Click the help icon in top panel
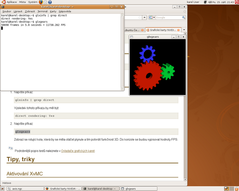Screen dimensions: 239x191 [50, 2]
